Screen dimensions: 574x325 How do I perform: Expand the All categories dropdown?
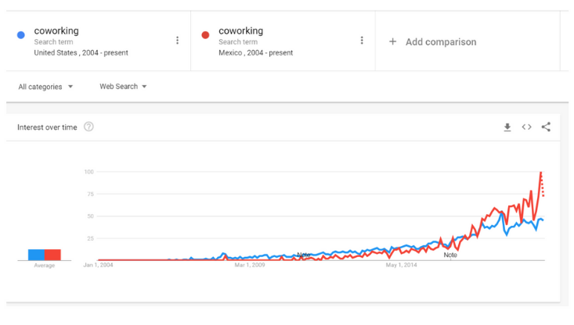tap(45, 87)
